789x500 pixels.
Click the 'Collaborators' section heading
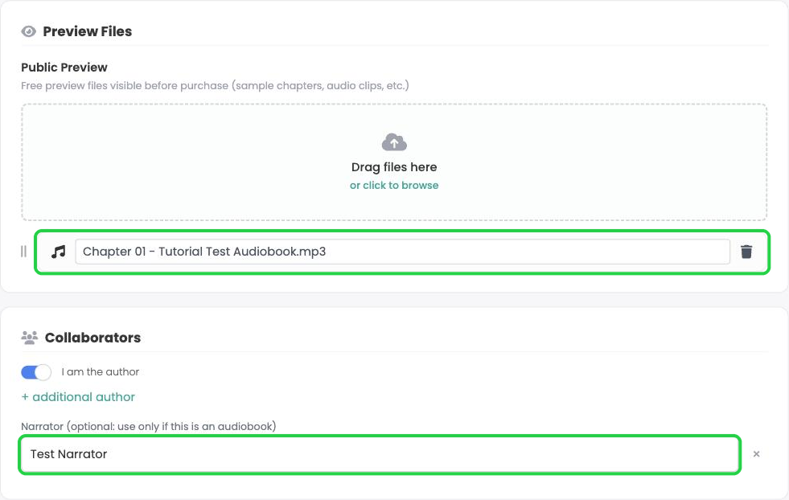pyautogui.click(x=92, y=338)
